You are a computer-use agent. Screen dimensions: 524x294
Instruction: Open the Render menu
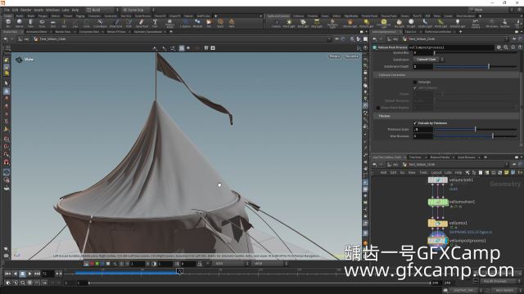click(26, 10)
